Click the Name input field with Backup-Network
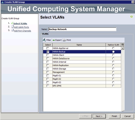Image resolution: width=135 pixels, height=120 pixels. point(82,29)
